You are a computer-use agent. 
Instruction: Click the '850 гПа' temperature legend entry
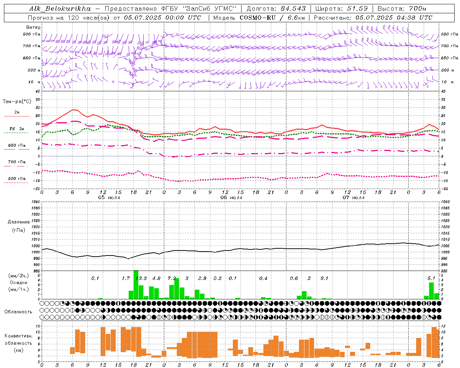pyautogui.click(x=17, y=146)
